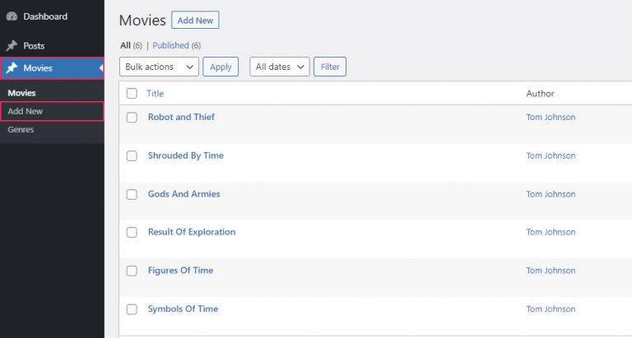
Task: Open the Bulk actions dropdown
Action: click(x=159, y=67)
